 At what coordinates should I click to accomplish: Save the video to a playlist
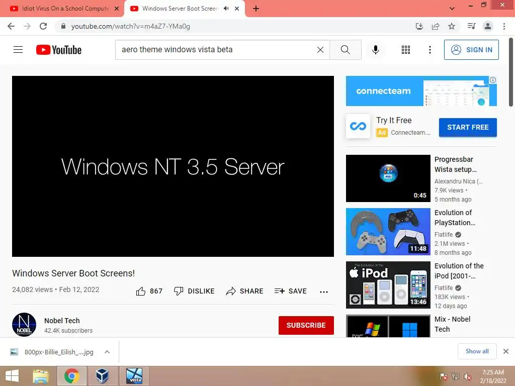point(290,291)
